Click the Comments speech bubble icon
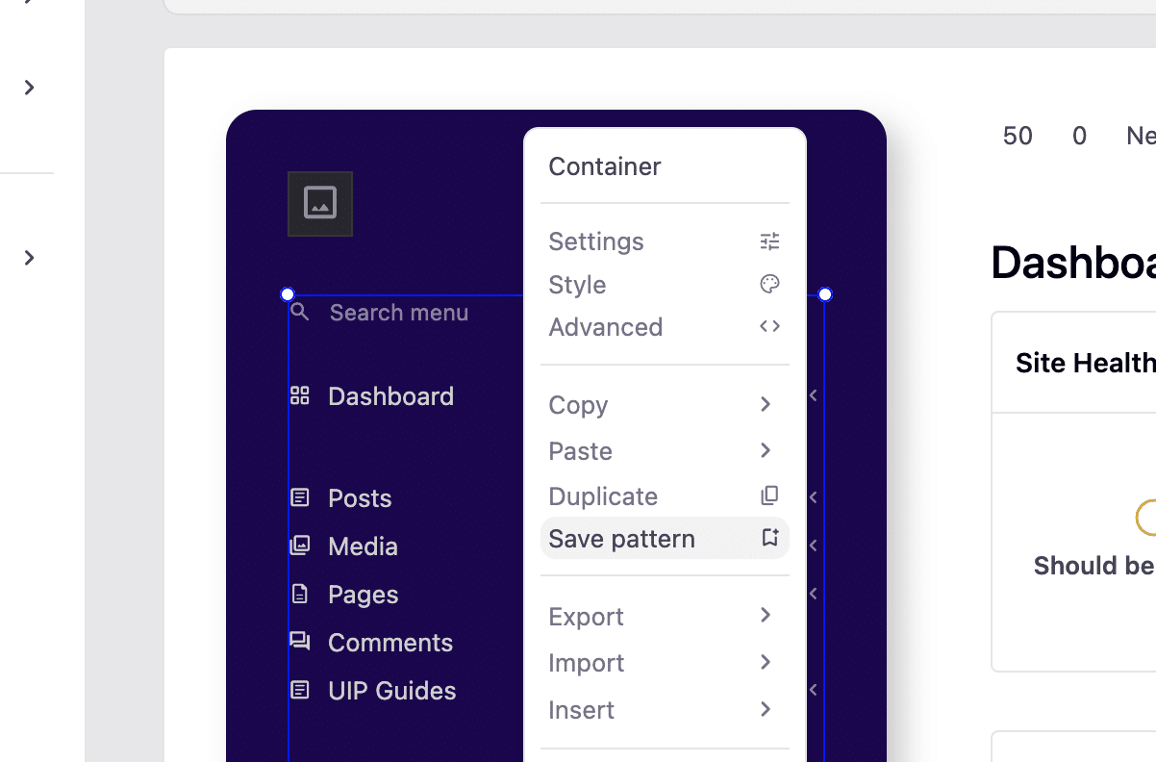Screen dimensions: 1156x762 coord(300,642)
